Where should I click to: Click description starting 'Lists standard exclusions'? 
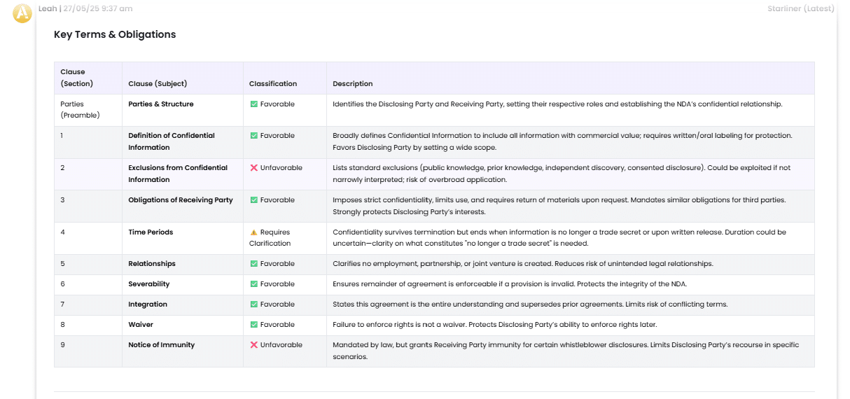click(562, 174)
